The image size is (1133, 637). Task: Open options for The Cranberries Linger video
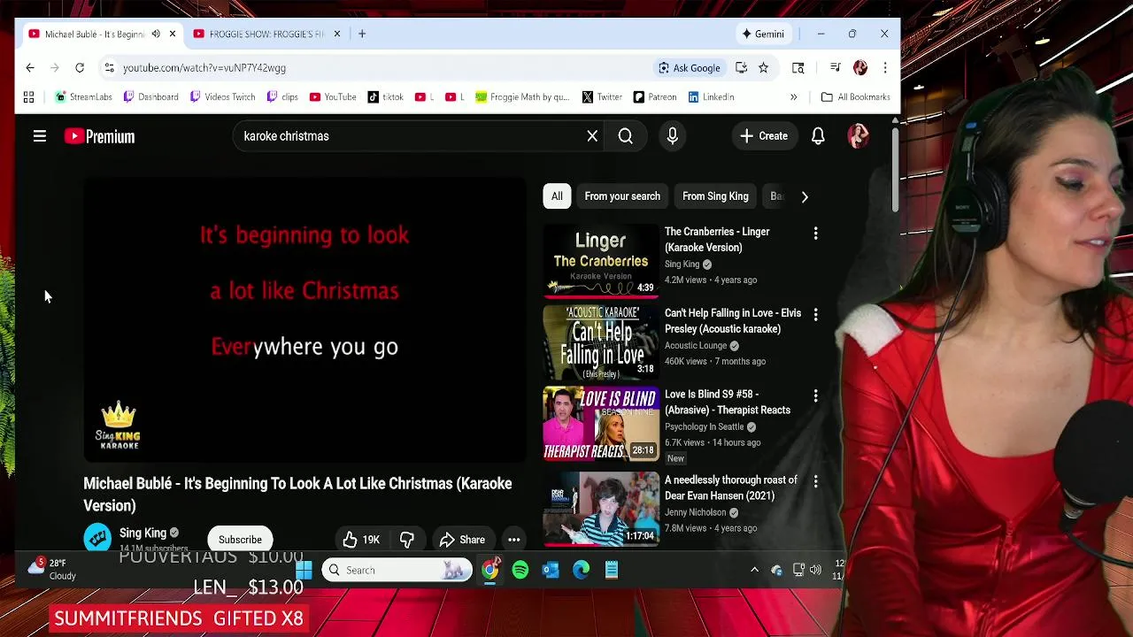tap(815, 234)
